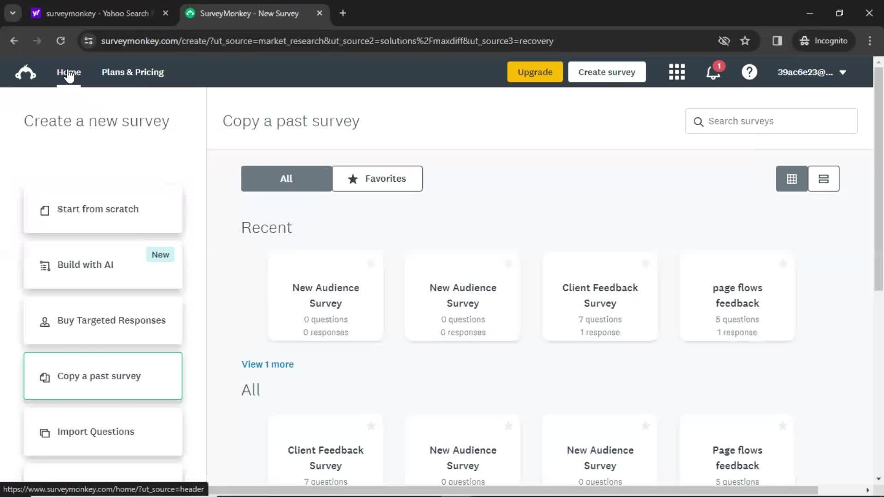
Task: Toggle the Favorites filter tab
Action: [377, 179]
